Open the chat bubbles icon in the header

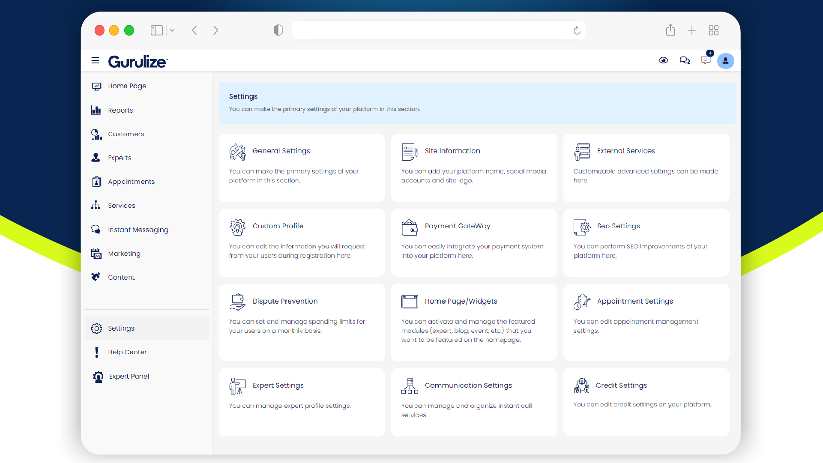(x=685, y=60)
